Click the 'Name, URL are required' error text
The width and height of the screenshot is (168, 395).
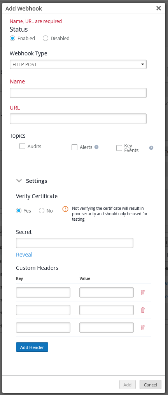click(36, 21)
